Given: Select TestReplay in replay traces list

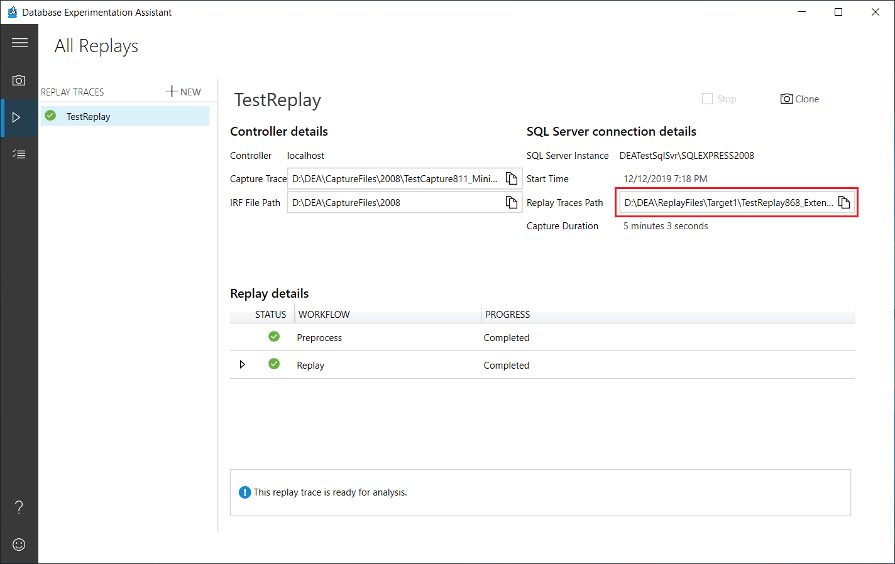Looking at the screenshot, I should (x=125, y=116).
